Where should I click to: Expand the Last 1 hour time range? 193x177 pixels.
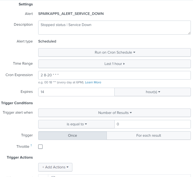pos(114,64)
